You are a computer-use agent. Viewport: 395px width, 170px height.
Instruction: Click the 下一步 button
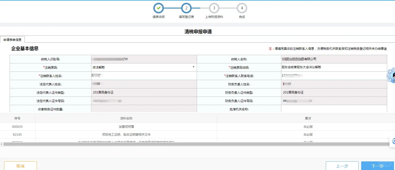377,166
